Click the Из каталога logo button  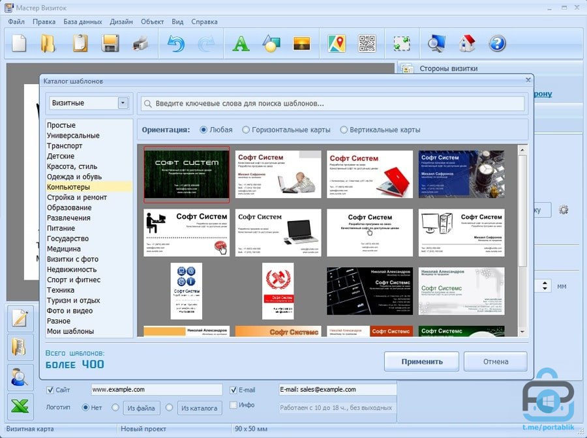tap(200, 408)
